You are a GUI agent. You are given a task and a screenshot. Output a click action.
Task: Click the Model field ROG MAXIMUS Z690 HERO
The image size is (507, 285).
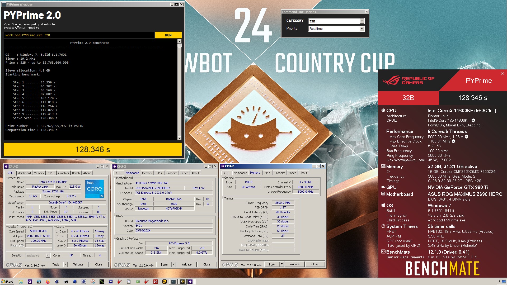[x=159, y=188]
